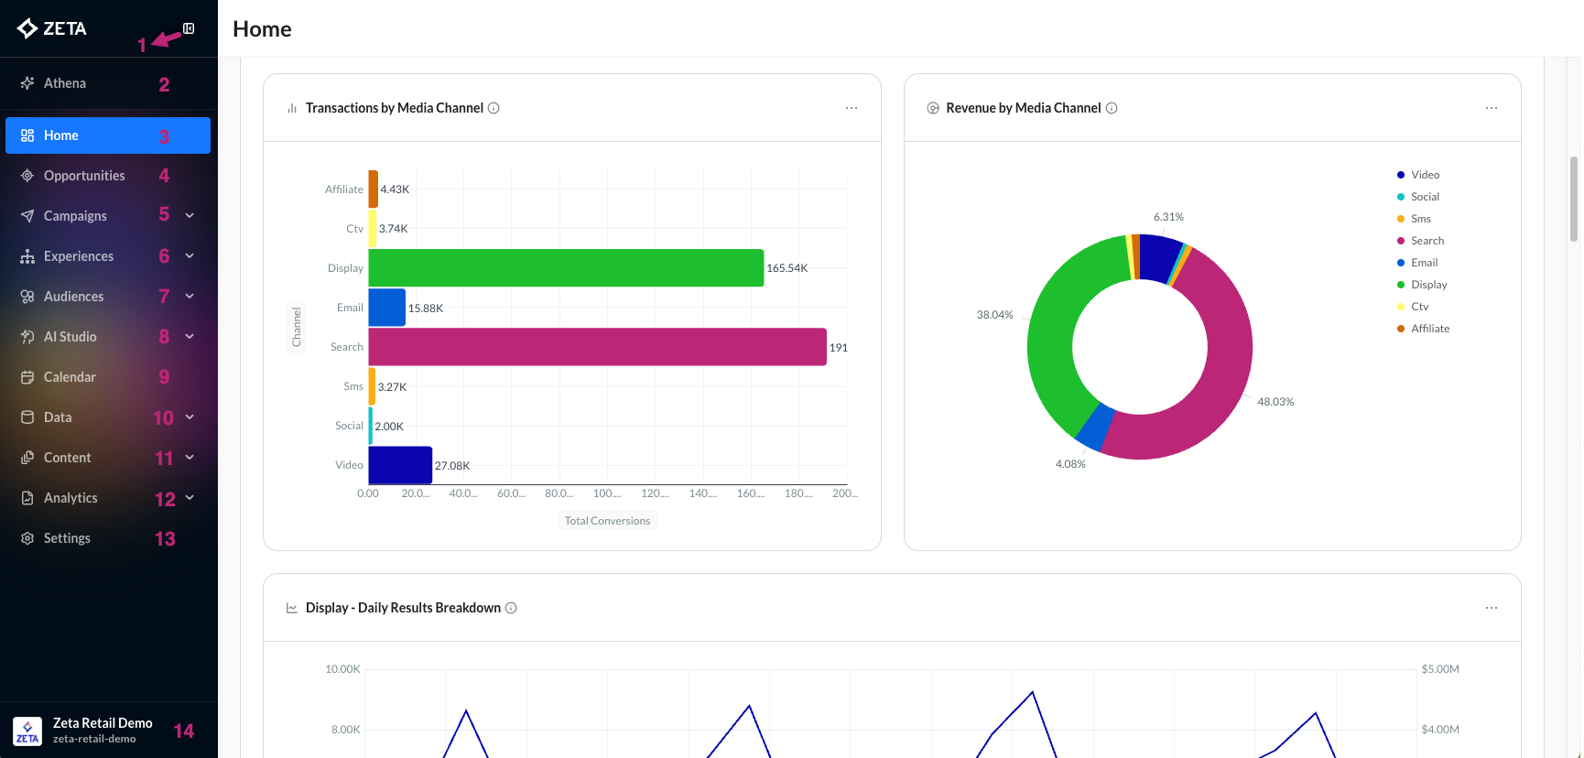This screenshot has height=758, width=1584.
Task: Click the magenta Search bar in chart
Action: tap(597, 347)
